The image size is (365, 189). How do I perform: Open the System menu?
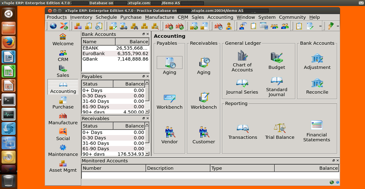pos(267,17)
